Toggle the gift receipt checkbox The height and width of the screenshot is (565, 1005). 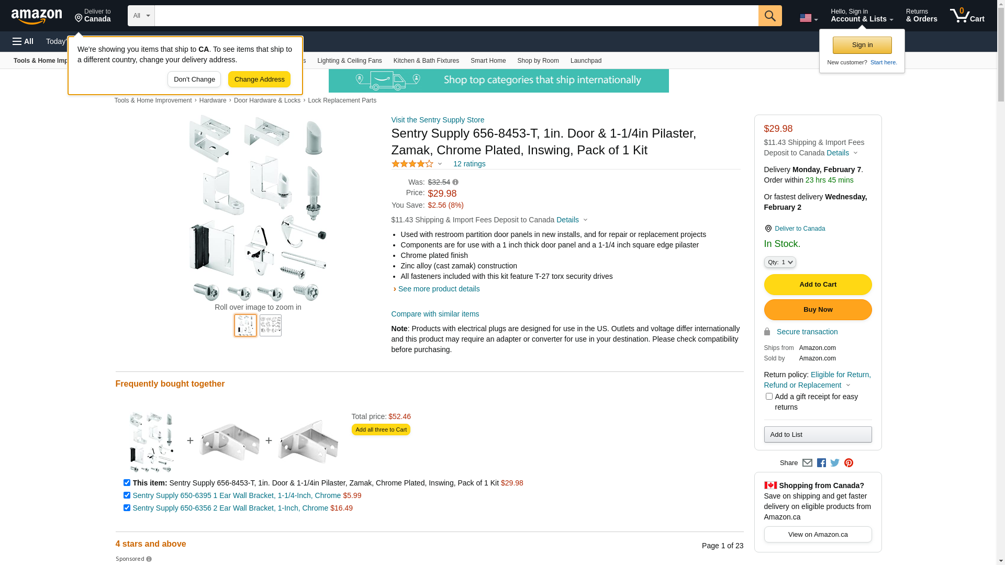click(769, 397)
